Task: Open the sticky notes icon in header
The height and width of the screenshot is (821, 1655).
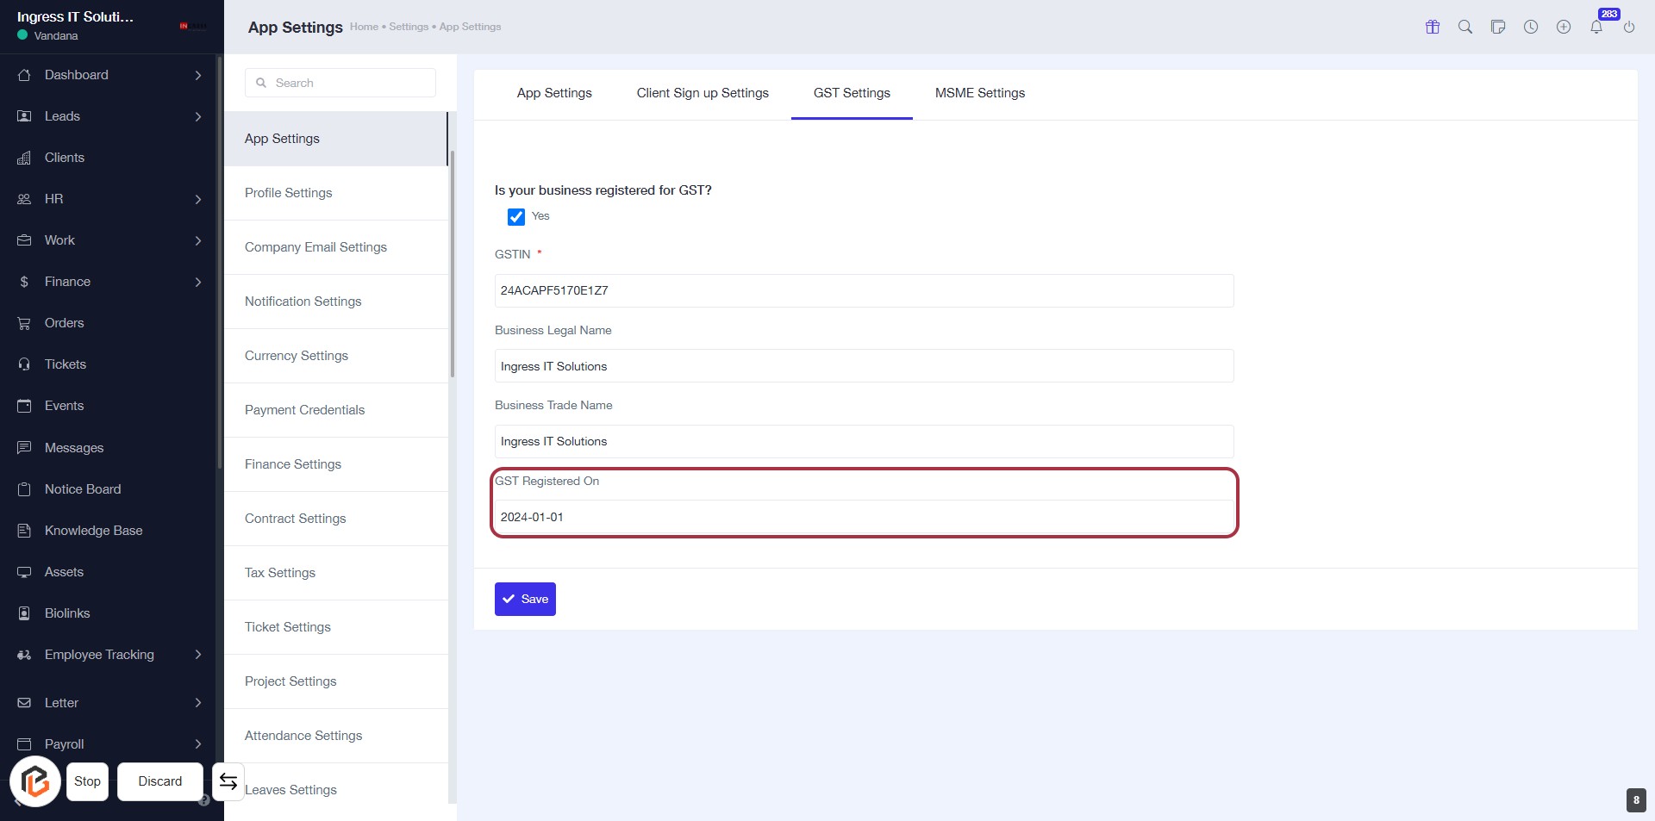Action: [1498, 27]
